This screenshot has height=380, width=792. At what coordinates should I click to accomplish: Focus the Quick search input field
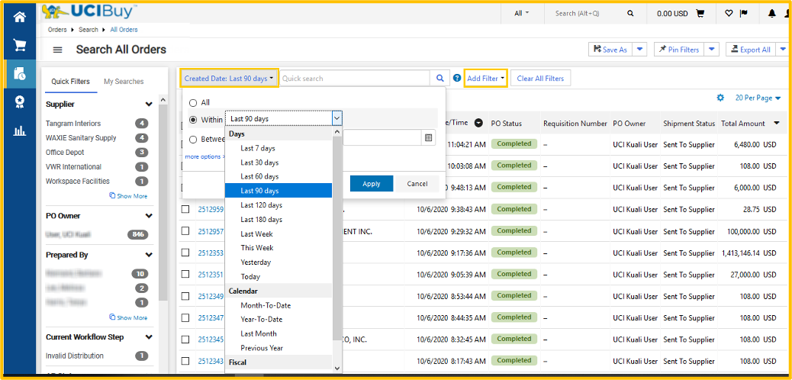coord(355,79)
